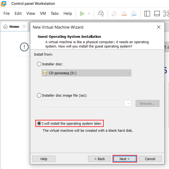This screenshot has height=169, width=169.
Task: Click the green Power On play icon
Action: [x=82, y=13]
